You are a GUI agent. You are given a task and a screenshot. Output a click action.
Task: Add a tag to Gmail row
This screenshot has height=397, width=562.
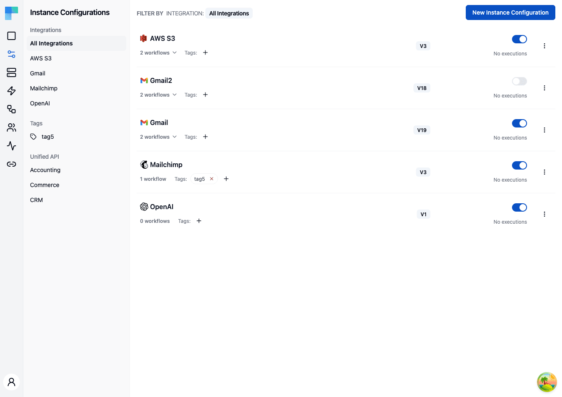tap(205, 137)
